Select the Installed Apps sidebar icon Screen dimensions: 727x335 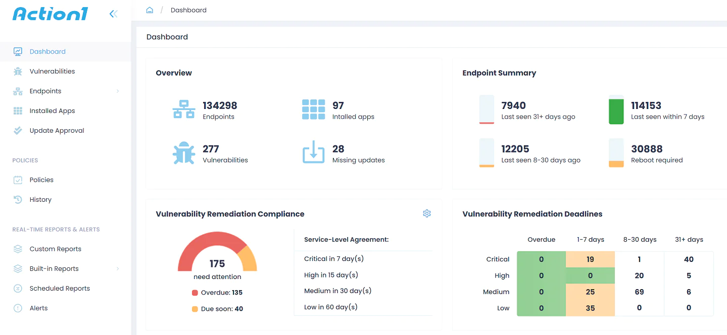(18, 110)
